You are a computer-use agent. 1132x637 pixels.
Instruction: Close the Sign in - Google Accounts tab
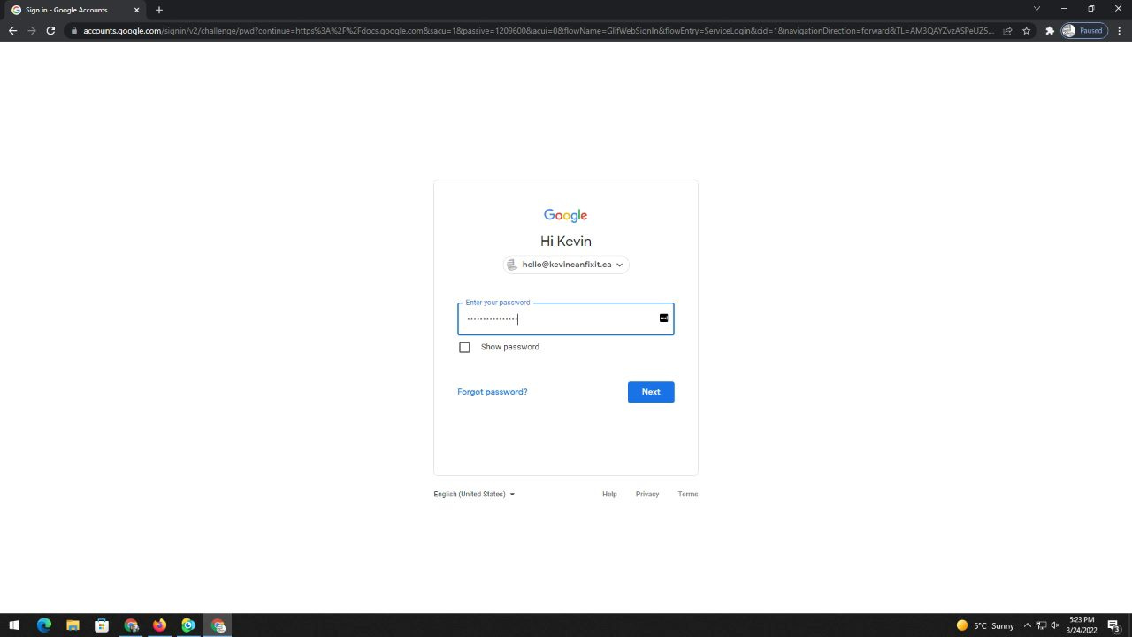point(136,10)
